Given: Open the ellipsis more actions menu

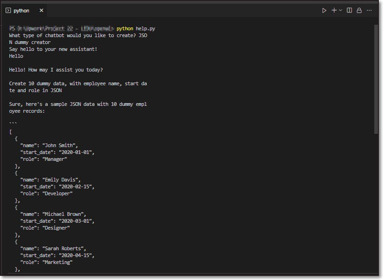Looking at the screenshot, I should [370, 10].
